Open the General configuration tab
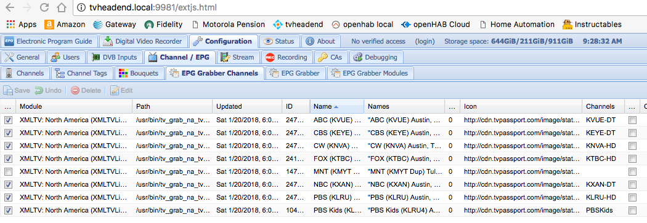 [23, 57]
